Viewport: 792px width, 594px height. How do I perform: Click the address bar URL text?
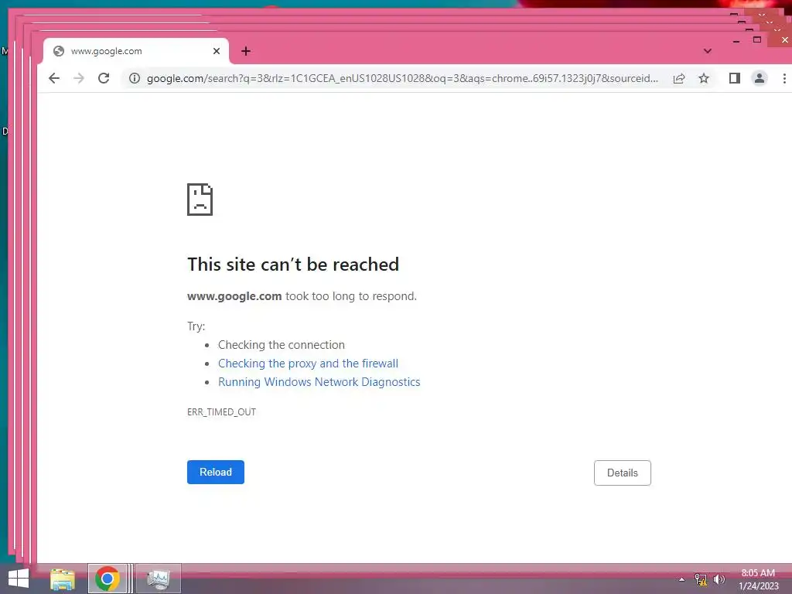tap(402, 78)
